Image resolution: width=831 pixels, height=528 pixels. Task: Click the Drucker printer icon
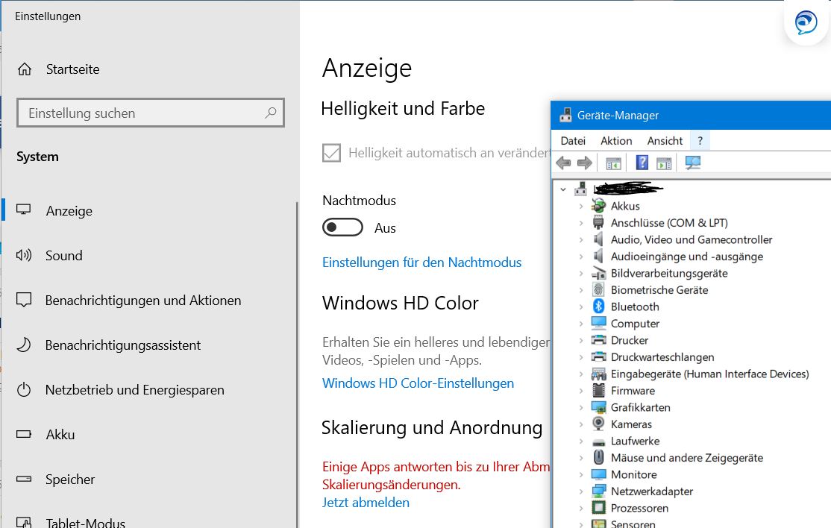pos(598,339)
